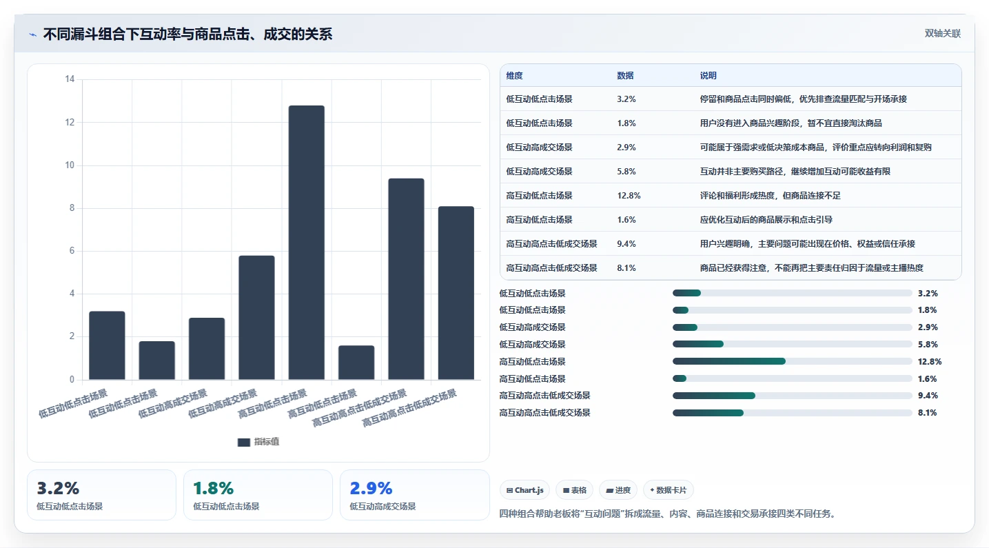The height and width of the screenshot is (548, 989).
Task: Click the progress bar showing 1.8%
Action: point(792,310)
